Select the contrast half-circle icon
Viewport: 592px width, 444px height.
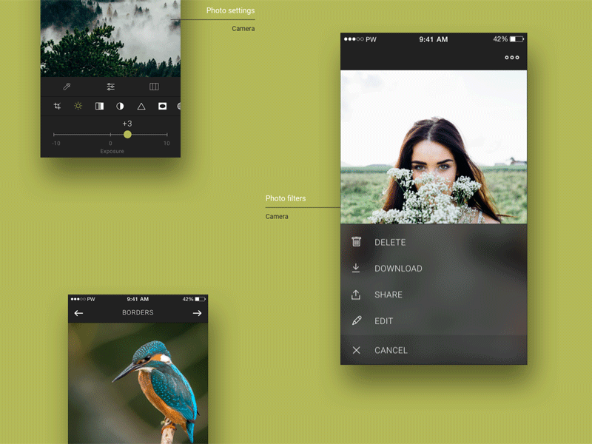[x=120, y=106]
